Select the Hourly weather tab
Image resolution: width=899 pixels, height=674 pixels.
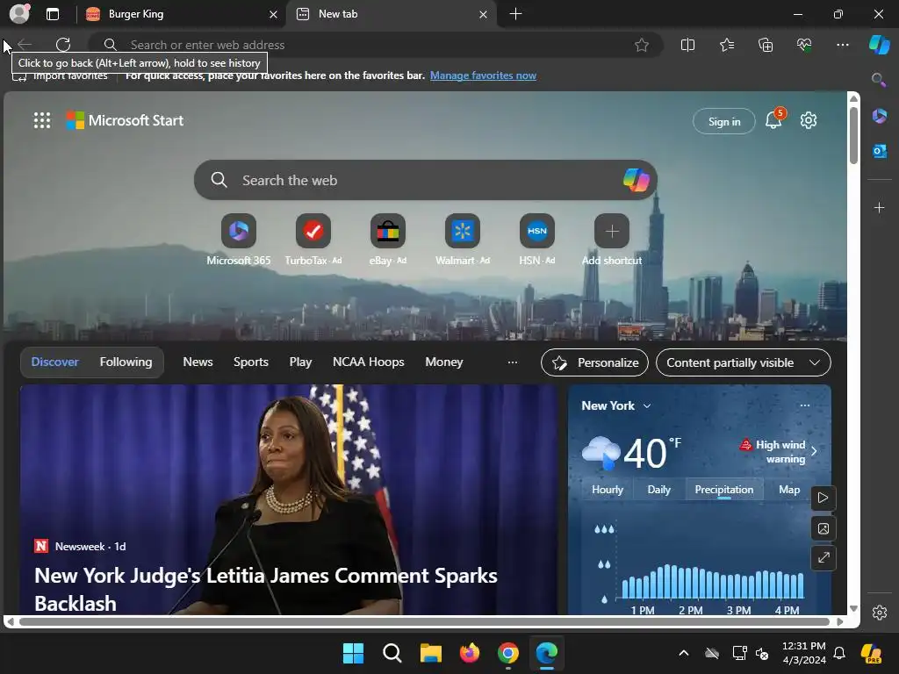[608, 490]
